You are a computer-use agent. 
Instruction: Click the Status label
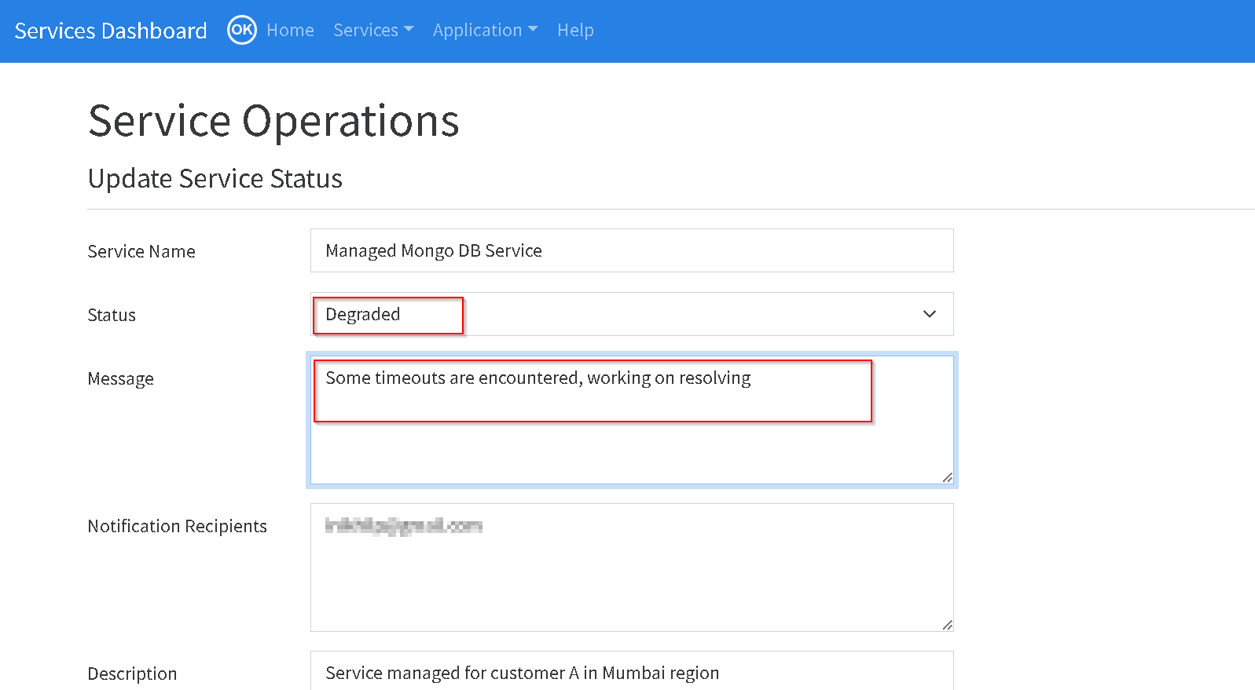click(112, 315)
